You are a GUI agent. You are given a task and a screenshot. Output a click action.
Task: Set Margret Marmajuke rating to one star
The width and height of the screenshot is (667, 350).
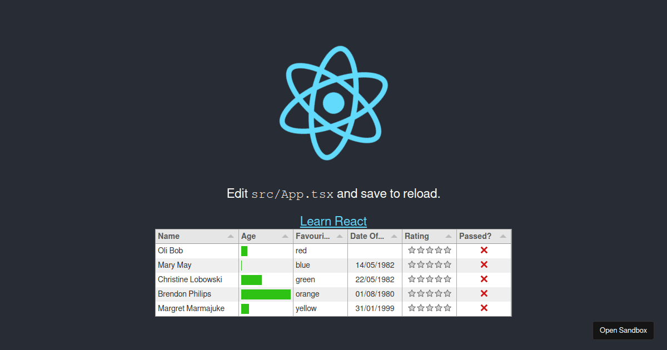412,308
